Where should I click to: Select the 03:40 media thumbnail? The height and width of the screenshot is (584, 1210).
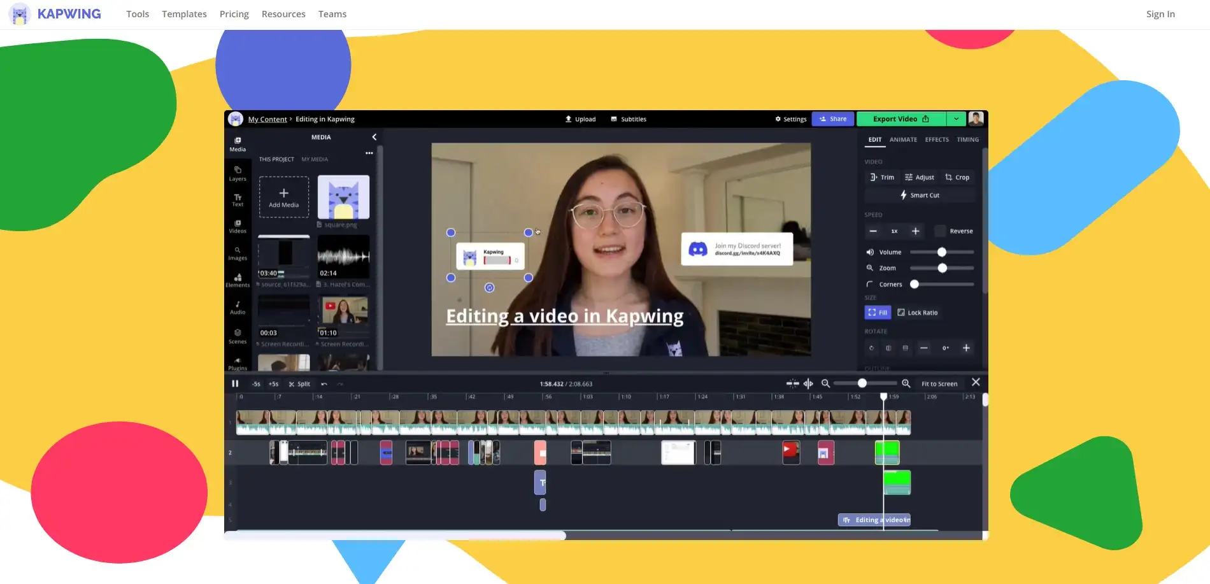point(284,257)
